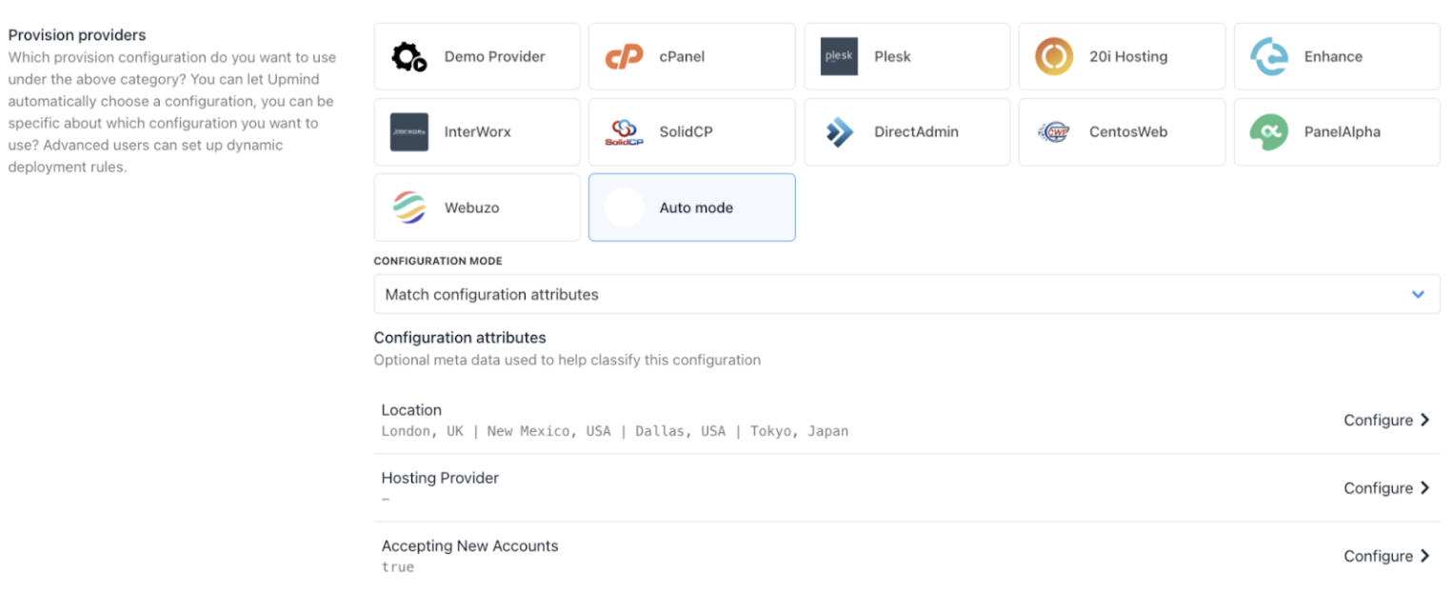
Task: Select 20i Hosting provider name
Action: [x=1128, y=57]
